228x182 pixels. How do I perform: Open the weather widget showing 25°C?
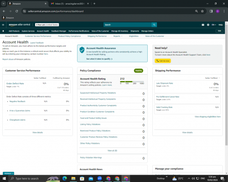tap(178, 178)
